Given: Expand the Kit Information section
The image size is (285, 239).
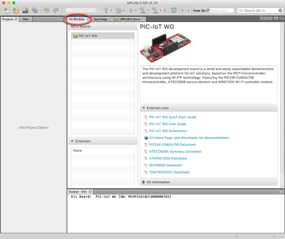Looking at the screenshot, I should (x=144, y=182).
